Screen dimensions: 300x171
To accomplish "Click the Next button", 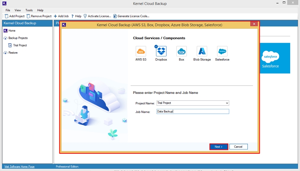I will (x=218, y=147).
